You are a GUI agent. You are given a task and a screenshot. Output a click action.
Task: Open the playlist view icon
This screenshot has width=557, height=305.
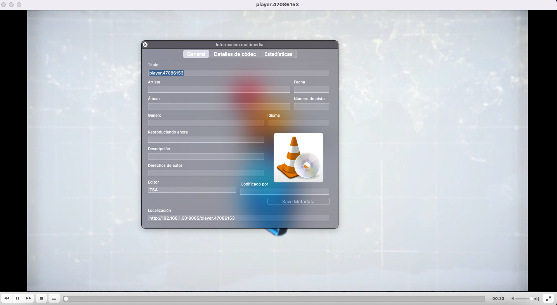(54, 298)
